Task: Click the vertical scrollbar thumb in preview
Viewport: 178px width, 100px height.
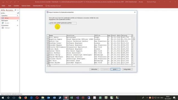Action: tap(134, 39)
